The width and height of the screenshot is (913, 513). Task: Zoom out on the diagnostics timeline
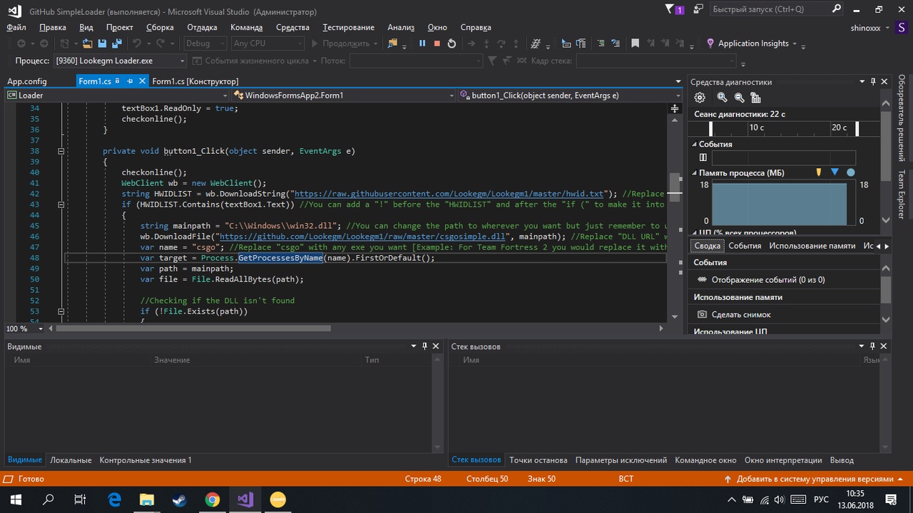(739, 98)
